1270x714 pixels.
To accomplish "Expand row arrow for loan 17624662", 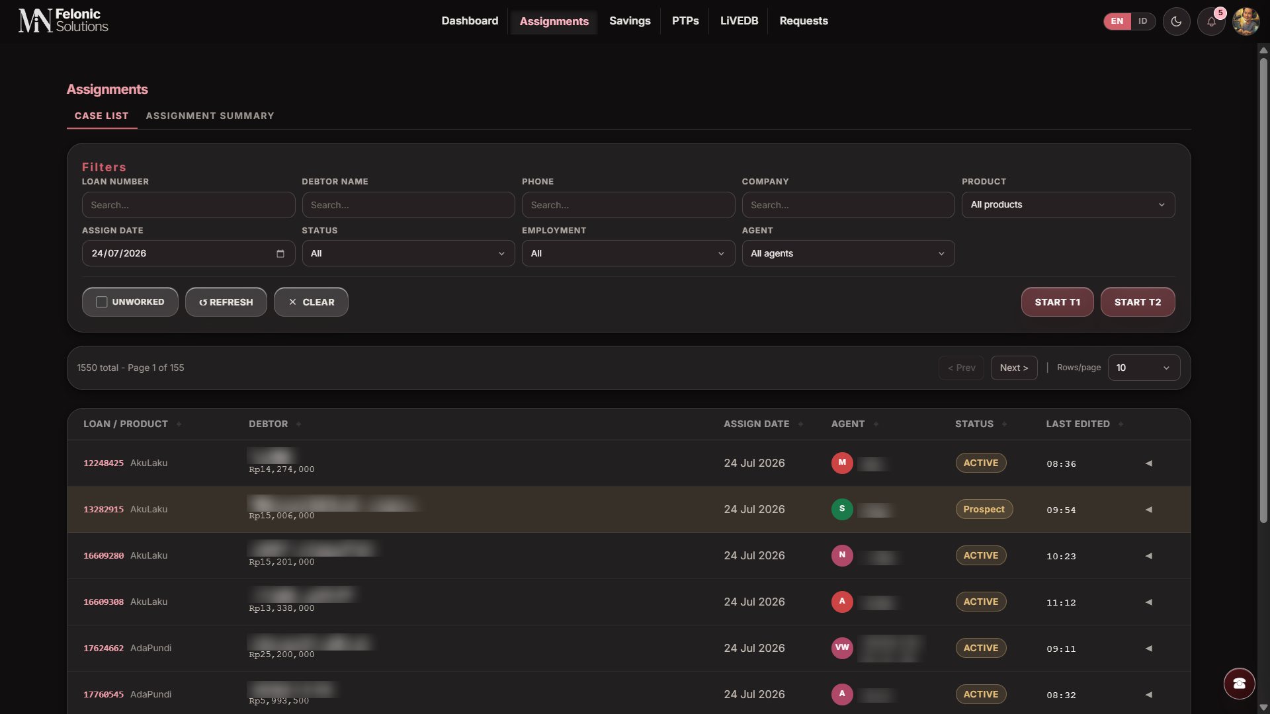I will click(1149, 649).
